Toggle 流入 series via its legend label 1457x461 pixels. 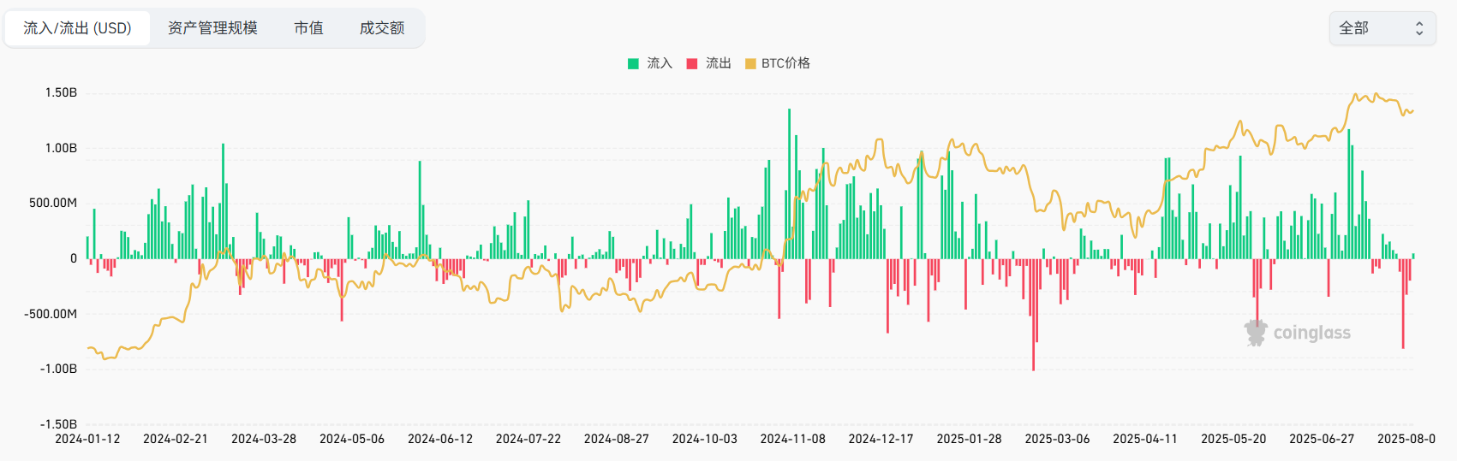tap(660, 63)
